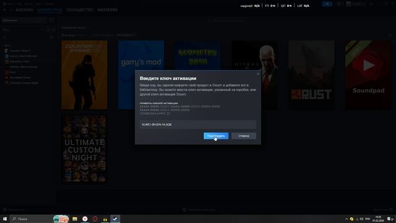The width and height of the screenshot is (396, 223).
Task: Open the Ultimate Custom Night cover
Action: point(84,149)
